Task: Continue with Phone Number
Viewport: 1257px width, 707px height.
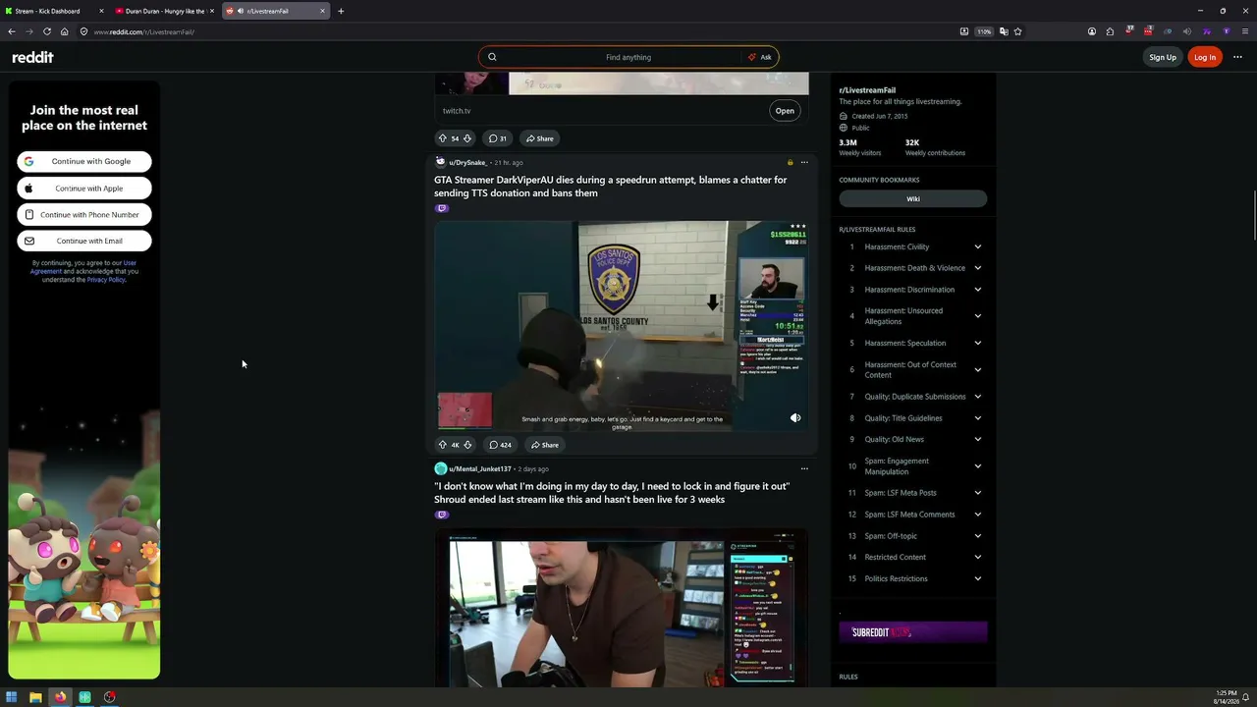Action: coord(84,215)
